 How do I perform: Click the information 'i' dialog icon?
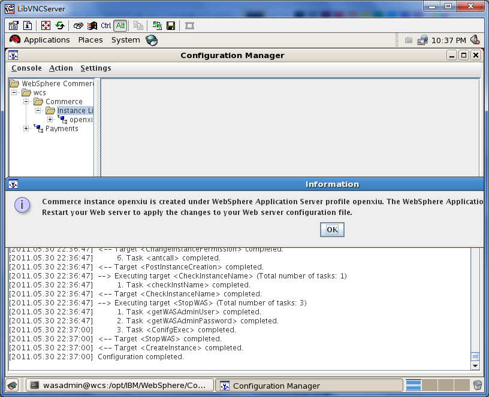[x=22, y=205]
